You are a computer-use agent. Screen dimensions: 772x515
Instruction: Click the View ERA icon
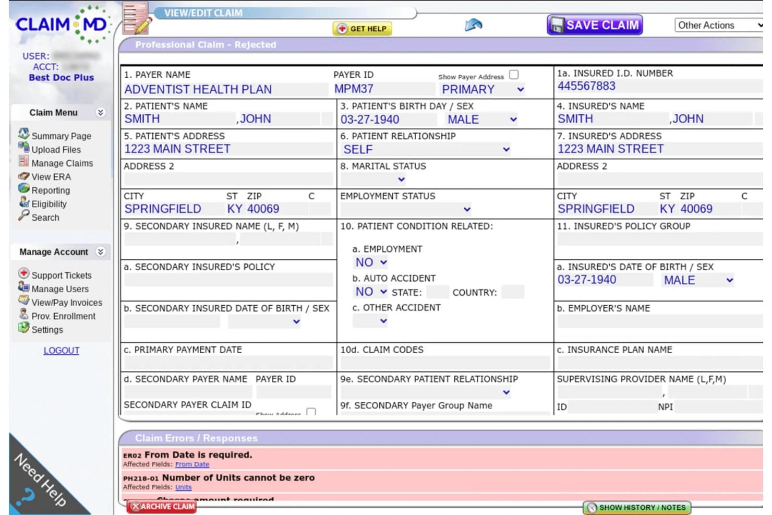(x=23, y=176)
